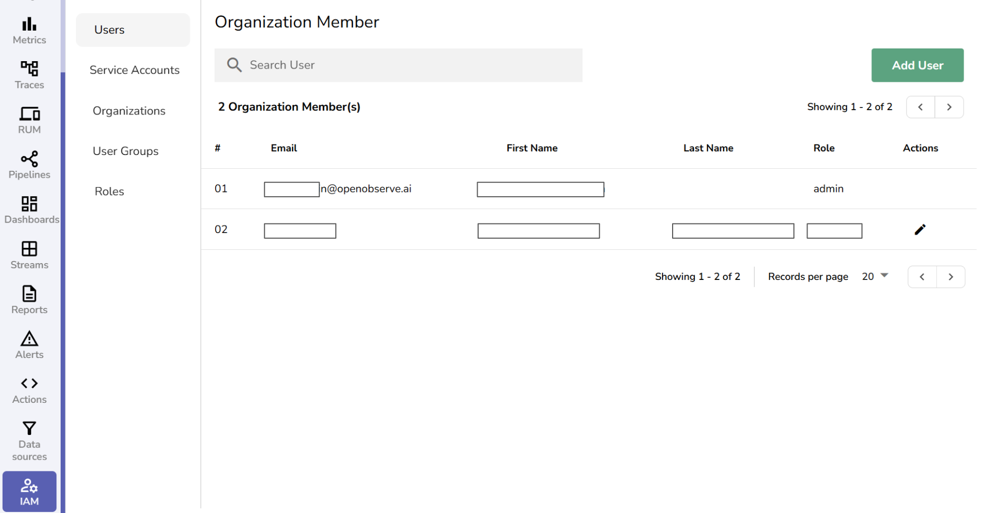Image resolution: width=981 pixels, height=513 pixels.
Task: Open the Roles tab
Action: pos(109,191)
